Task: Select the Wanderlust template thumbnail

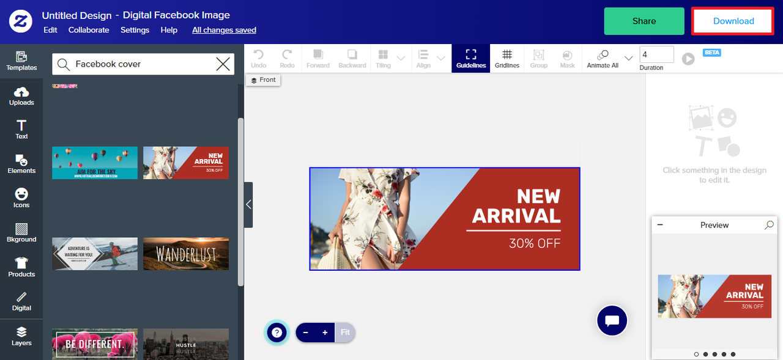Action: click(x=186, y=254)
